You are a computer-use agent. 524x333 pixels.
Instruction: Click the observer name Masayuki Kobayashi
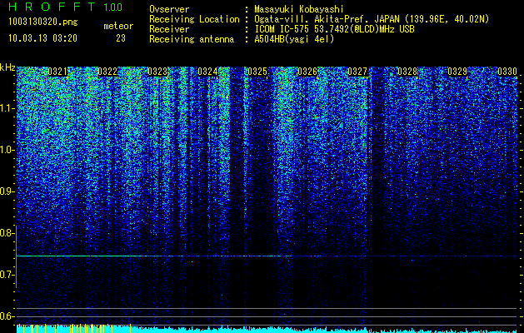click(299, 9)
